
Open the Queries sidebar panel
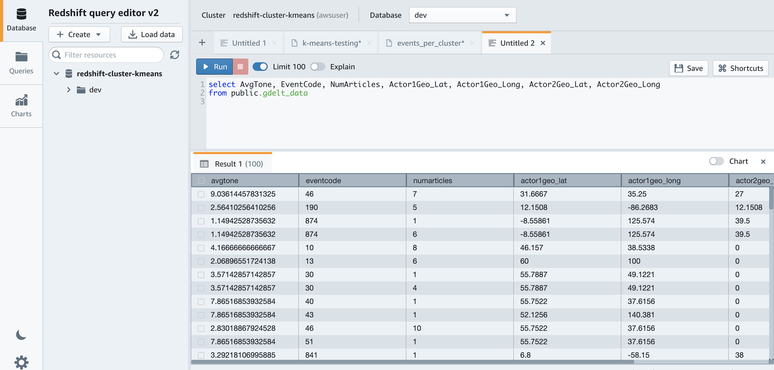click(21, 63)
